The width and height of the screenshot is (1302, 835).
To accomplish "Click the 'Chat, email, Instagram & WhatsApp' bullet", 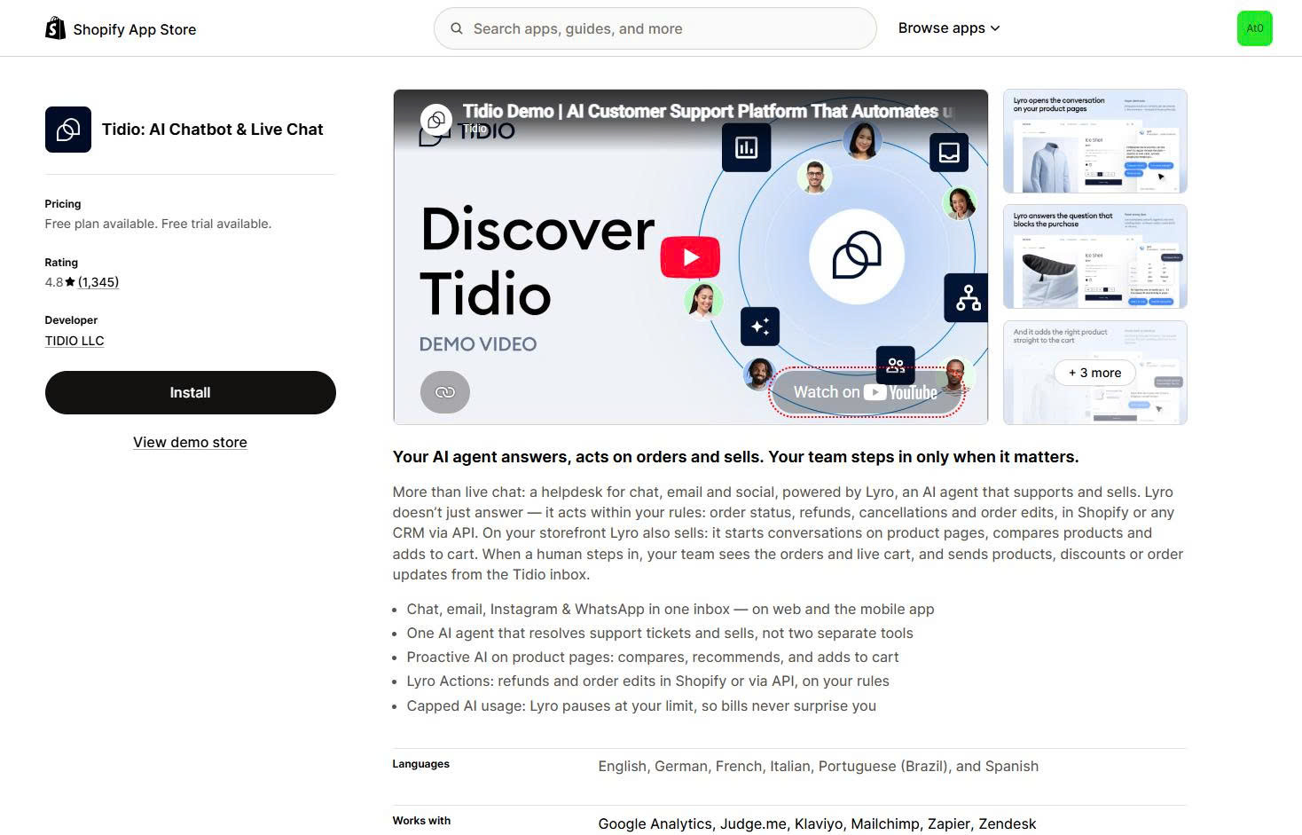I will click(670, 609).
